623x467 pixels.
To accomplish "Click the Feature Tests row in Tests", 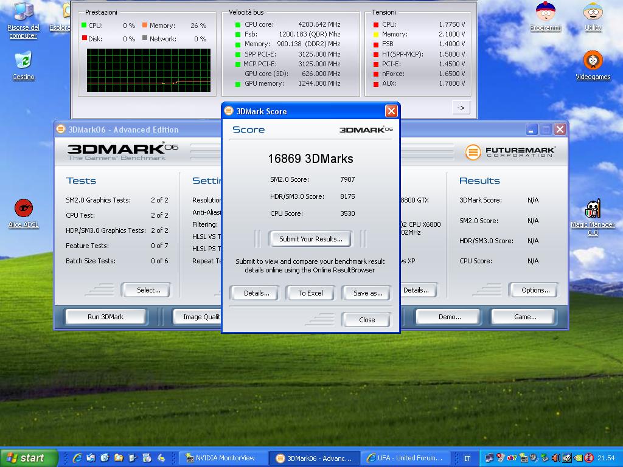I will (x=117, y=246).
